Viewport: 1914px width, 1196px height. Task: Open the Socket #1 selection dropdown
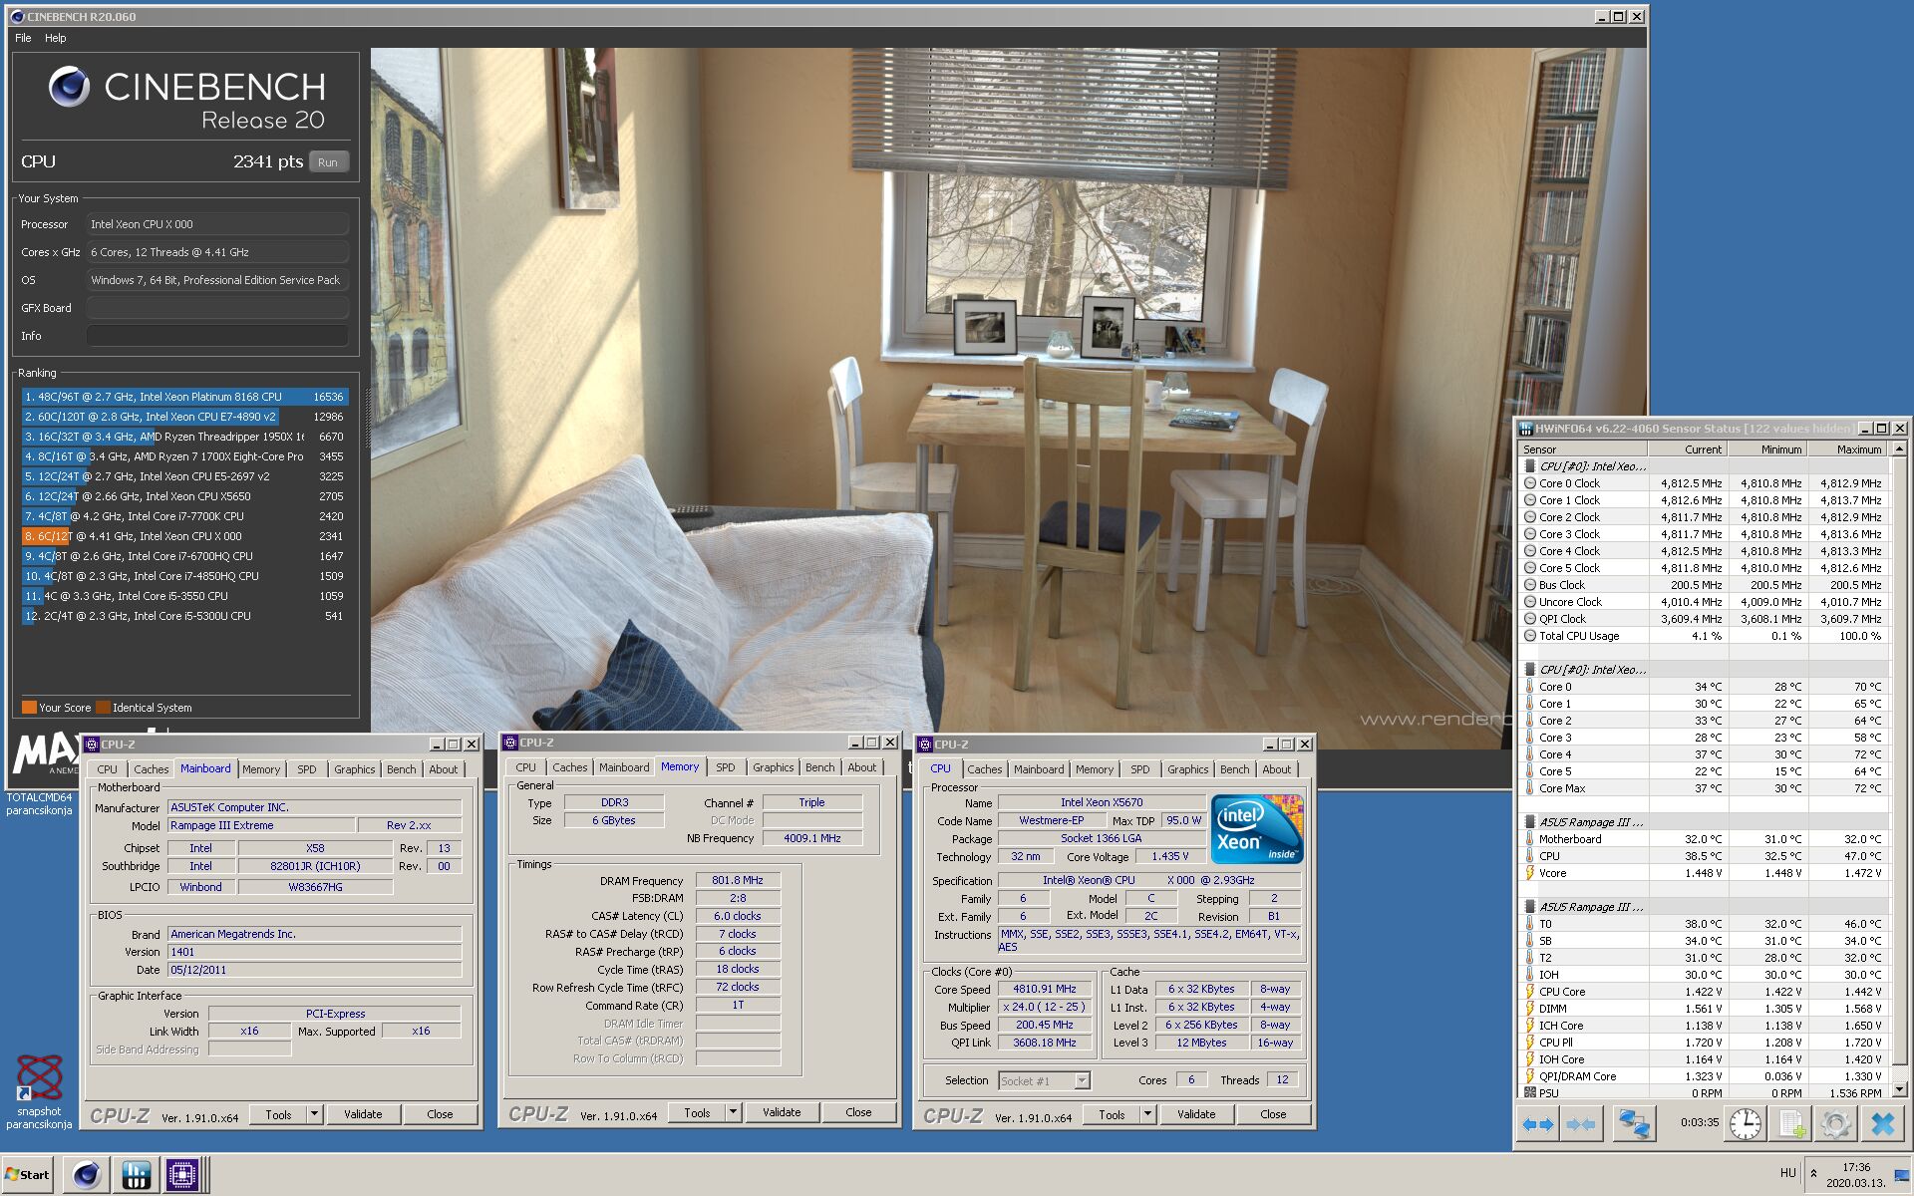pyautogui.click(x=1082, y=1080)
